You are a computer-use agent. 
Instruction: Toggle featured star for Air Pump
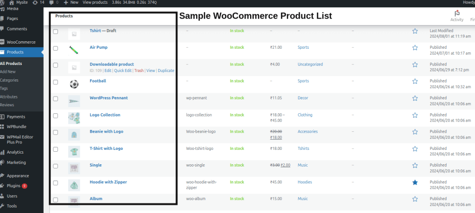pyautogui.click(x=415, y=48)
